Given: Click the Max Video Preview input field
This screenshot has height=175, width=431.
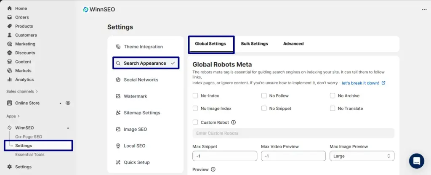Looking at the screenshot, I should coord(293,156).
